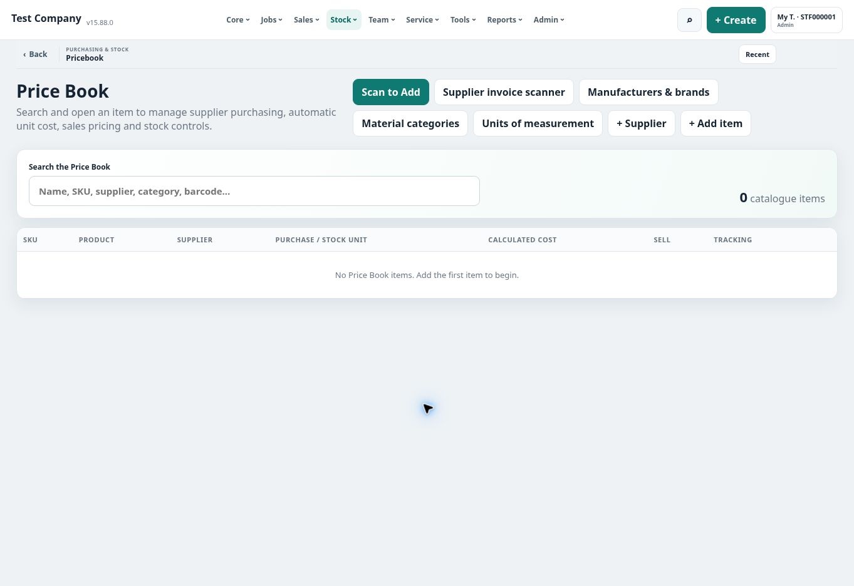The height and width of the screenshot is (586, 854).
Task: Click the SELL column header
Action: click(662, 240)
